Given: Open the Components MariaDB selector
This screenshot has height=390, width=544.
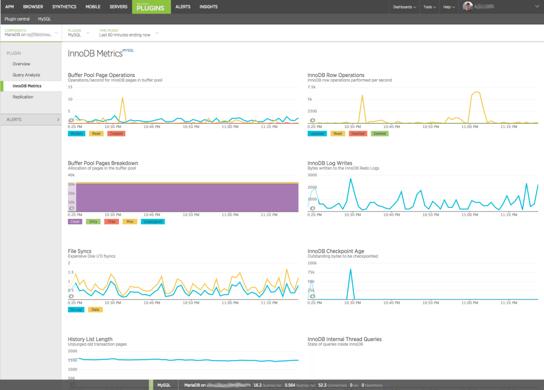Looking at the screenshot, I should [31, 33].
